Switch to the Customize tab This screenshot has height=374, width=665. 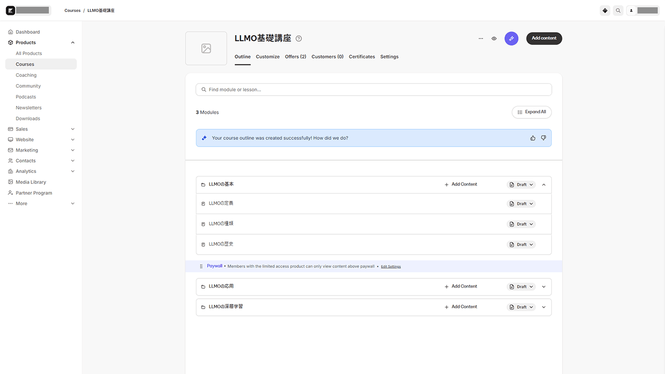(268, 57)
